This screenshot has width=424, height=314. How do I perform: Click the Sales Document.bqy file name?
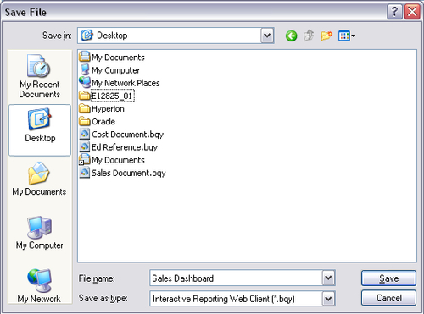tap(129, 173)
